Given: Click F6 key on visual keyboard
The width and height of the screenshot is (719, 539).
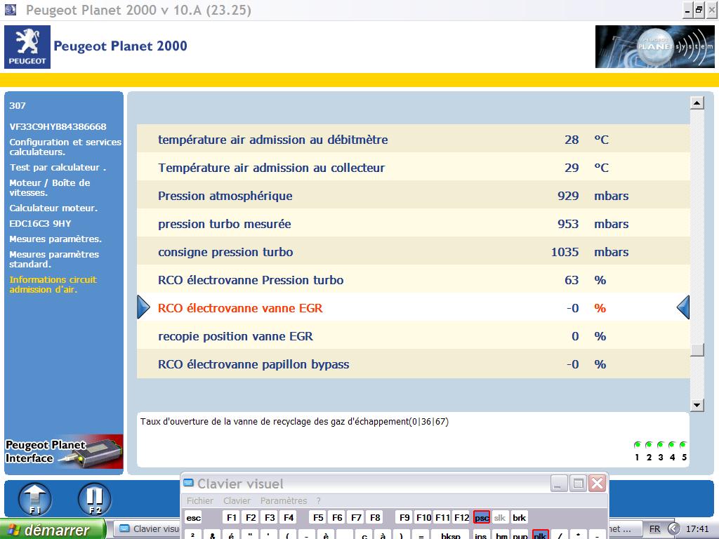Looking at the screenshot, I should click(337, 517).
